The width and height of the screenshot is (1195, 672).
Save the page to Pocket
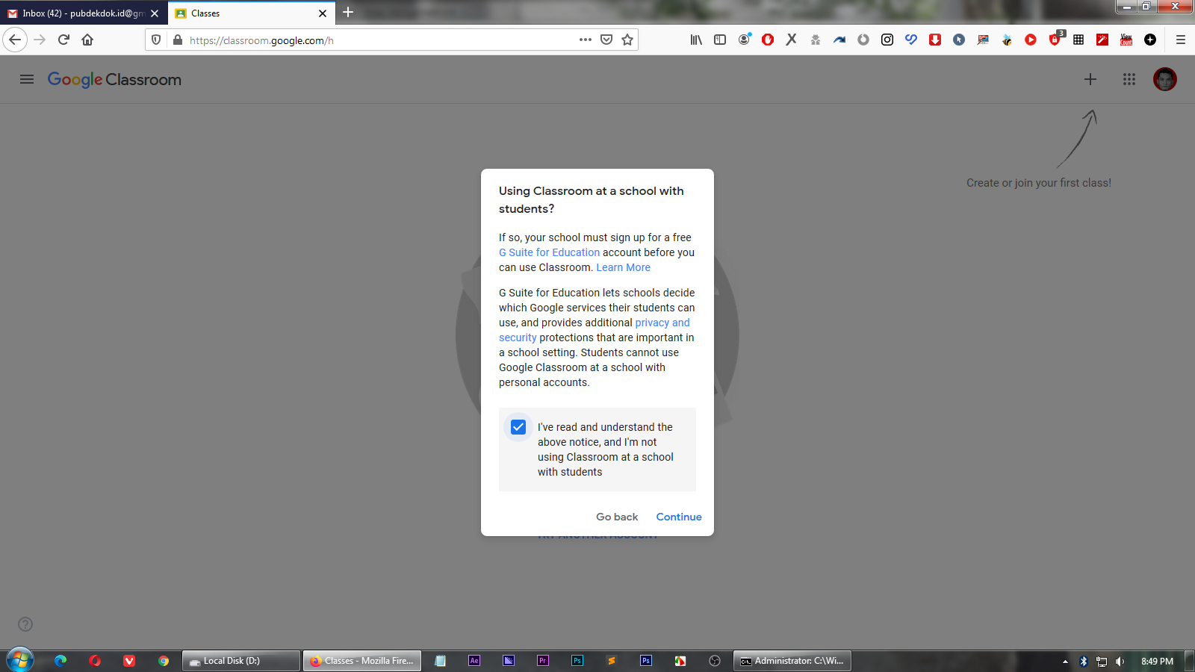(x=606, y=40)
